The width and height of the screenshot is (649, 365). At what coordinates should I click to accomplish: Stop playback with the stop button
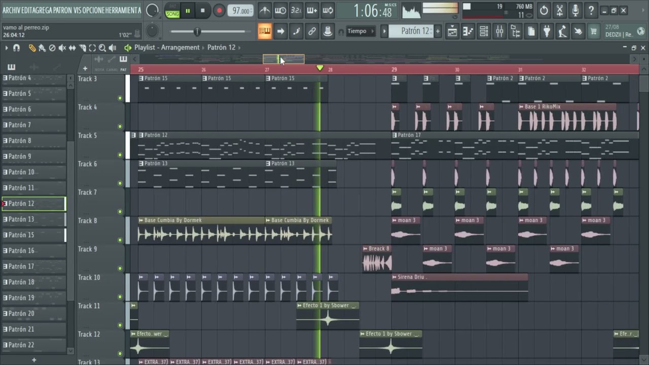(x=203, y=10)
